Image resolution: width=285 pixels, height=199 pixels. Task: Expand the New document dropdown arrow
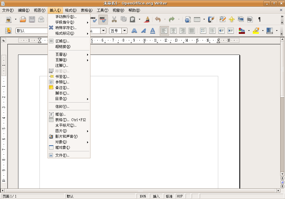pos(16,19)
